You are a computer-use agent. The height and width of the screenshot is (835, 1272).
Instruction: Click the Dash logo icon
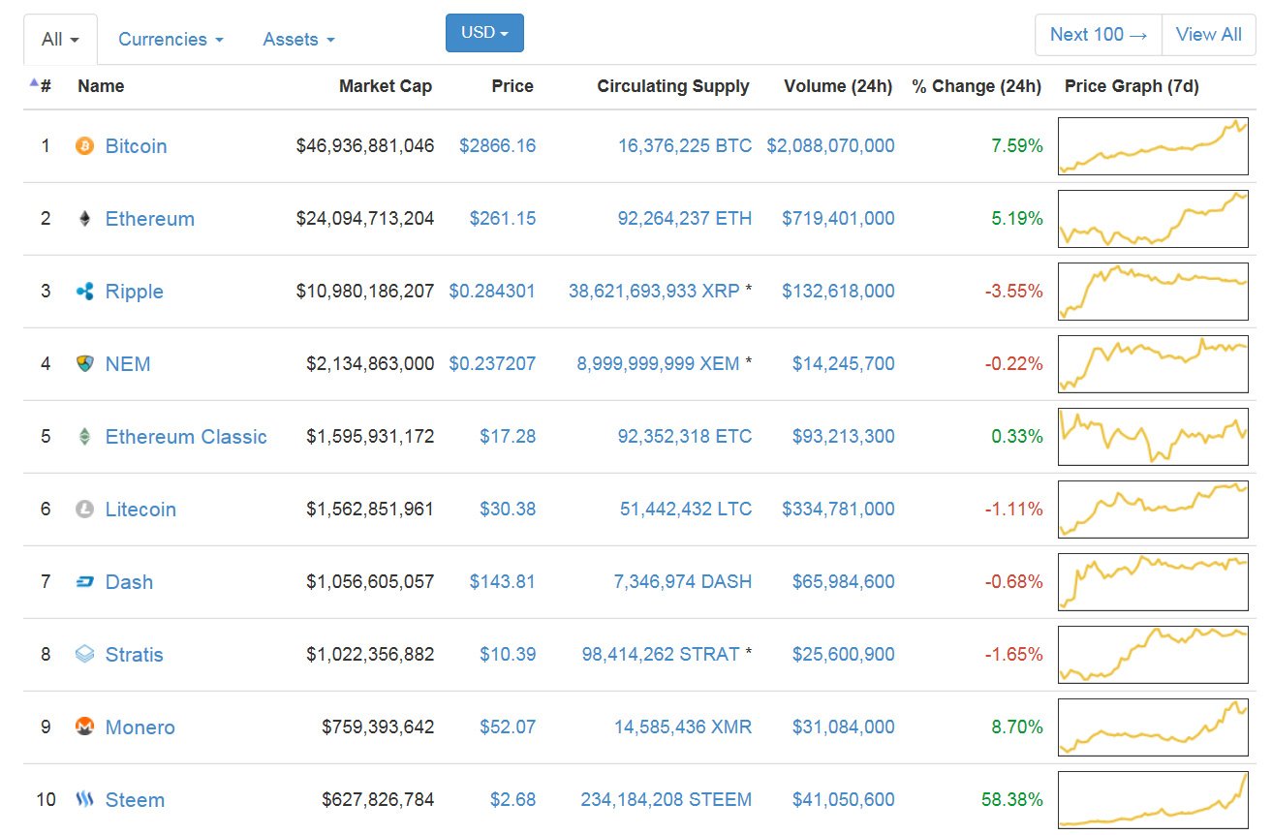(x=85, y=582)
